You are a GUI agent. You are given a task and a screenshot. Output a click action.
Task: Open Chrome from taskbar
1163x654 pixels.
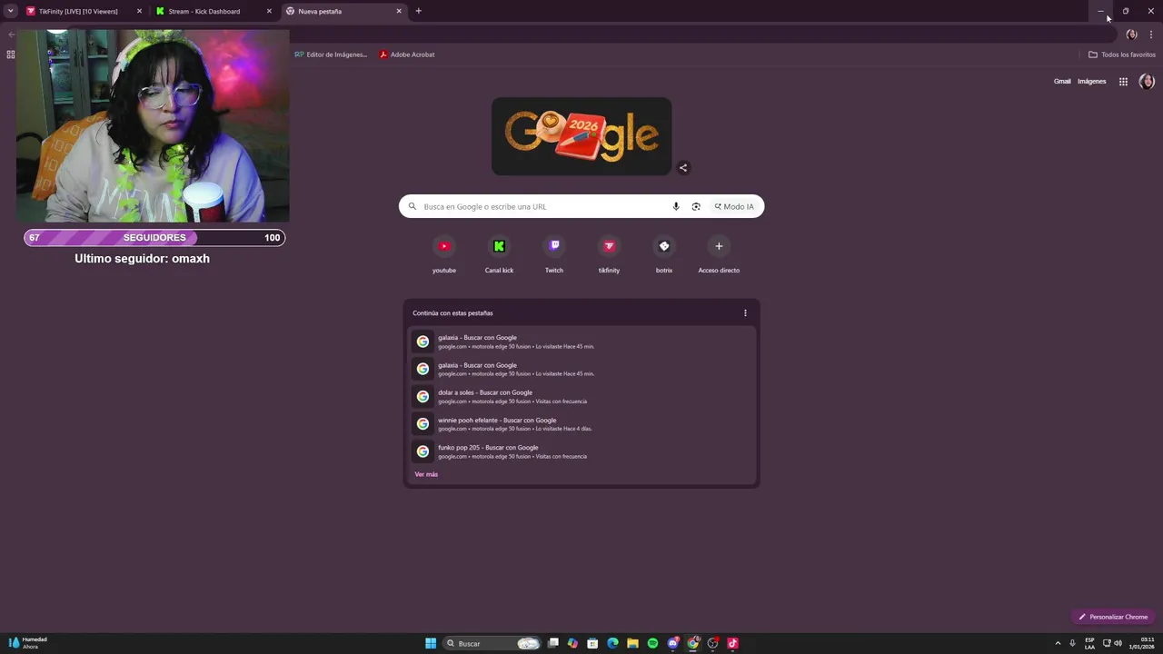click(693, 643)
